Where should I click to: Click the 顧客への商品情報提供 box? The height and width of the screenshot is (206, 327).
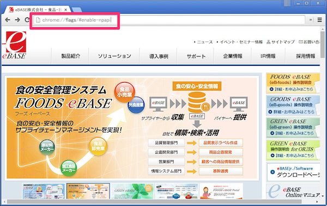click(221, 161)
